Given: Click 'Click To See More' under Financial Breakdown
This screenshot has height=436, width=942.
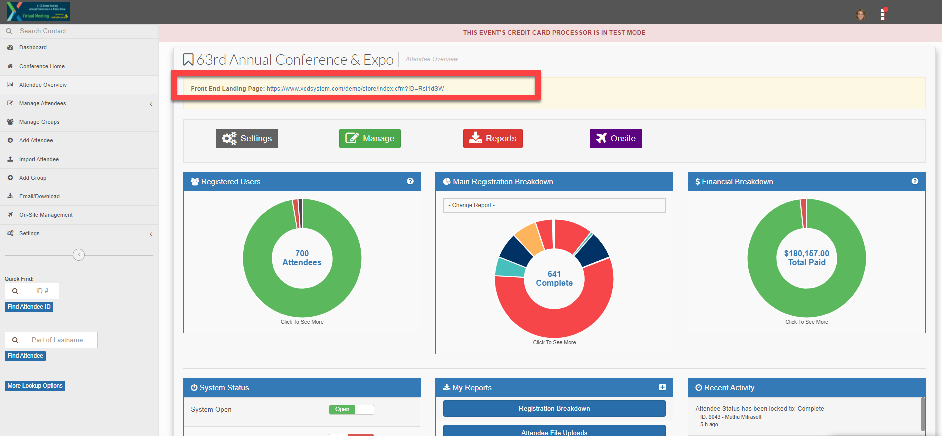Looking at the screenshot, I should pos(807,322).
